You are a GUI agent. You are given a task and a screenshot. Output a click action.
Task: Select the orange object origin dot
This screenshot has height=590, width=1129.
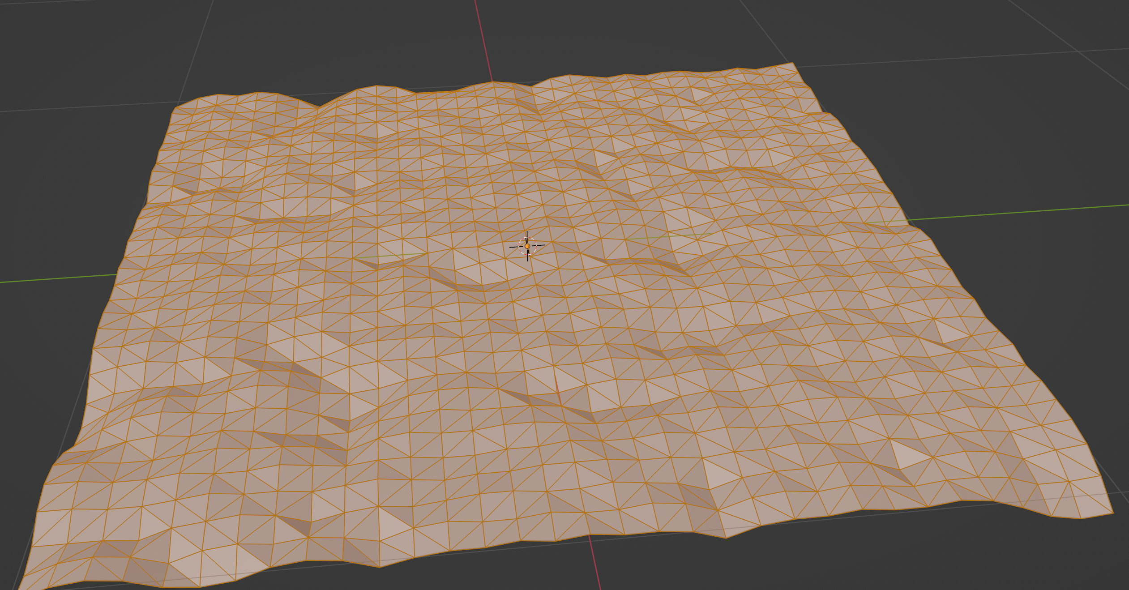click(x=527, y=246)
